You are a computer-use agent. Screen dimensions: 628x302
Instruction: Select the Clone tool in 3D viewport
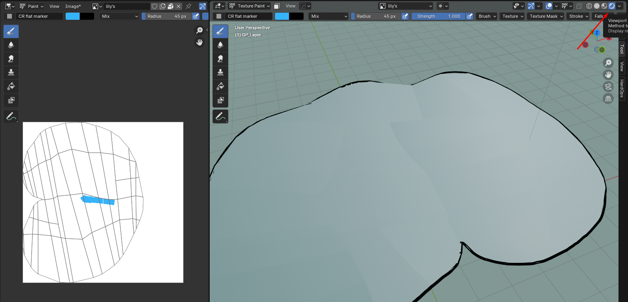[x=220, y=72]
